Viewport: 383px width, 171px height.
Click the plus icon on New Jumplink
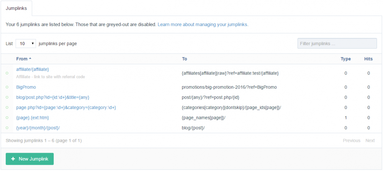13,159
